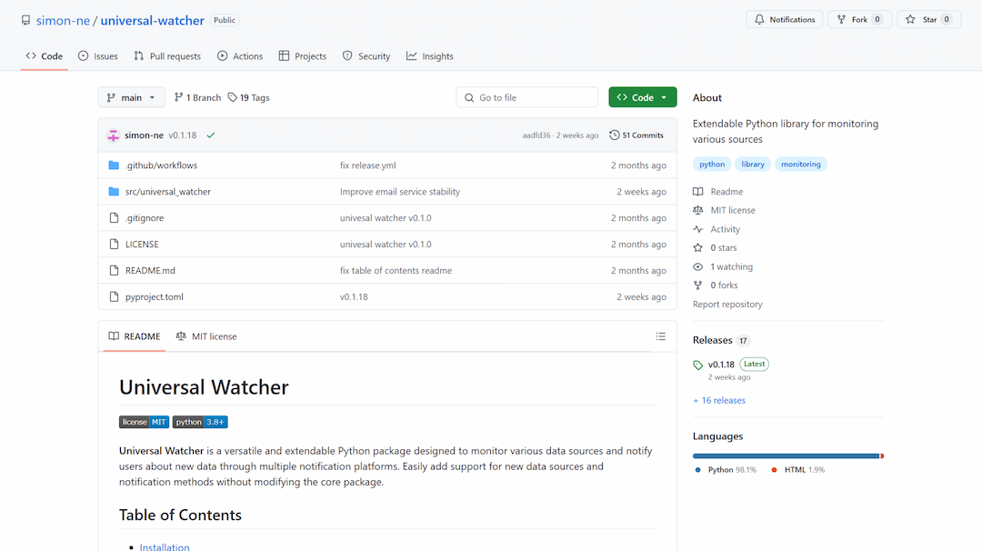Open the .github/workflows folder icon
Viewport: 982px width, 551px height.
point(114,165)
